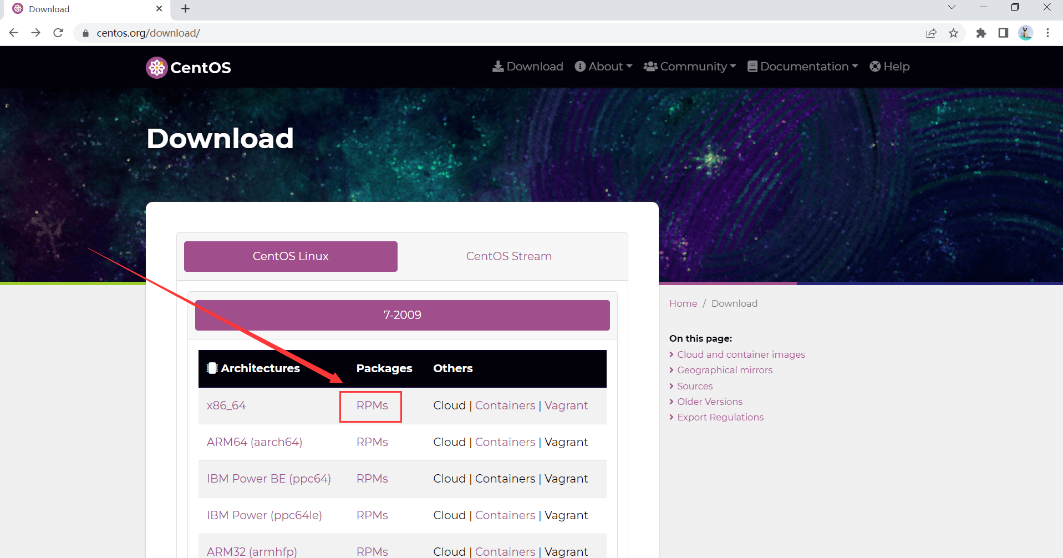Open RPMs link for IBM Power BE (ppc64)
The width and height of the screenshot is (1063, 558).
pyautogui.click(x=372, y=479)
